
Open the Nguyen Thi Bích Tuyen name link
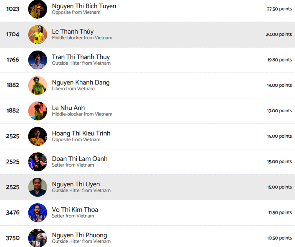[84, 6]
